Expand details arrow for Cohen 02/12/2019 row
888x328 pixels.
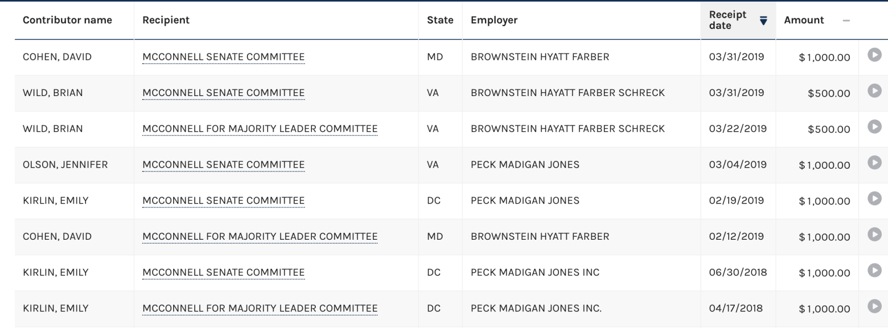click(874, 235)
